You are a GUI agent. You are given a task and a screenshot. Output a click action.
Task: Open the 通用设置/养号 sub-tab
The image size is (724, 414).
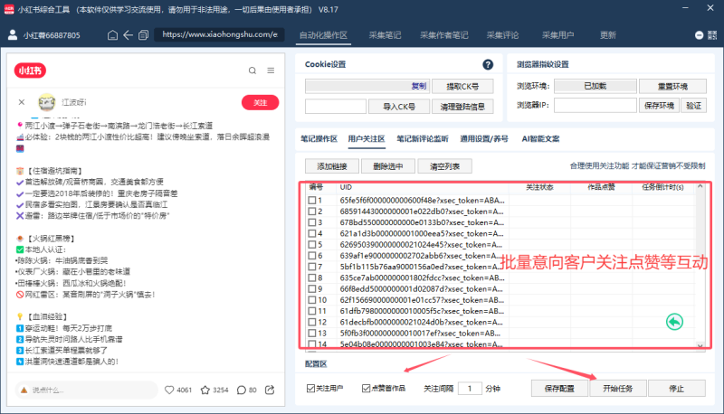(484, 139)
